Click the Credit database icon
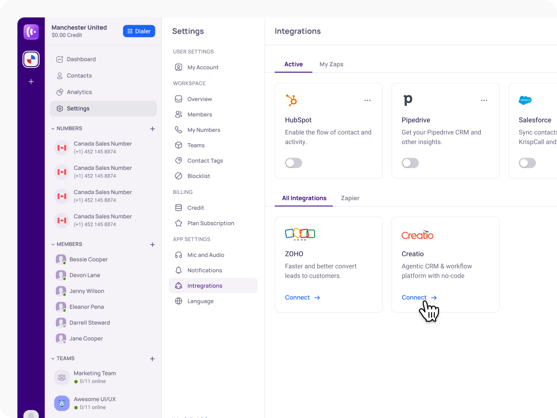The height and width of the screenshot is (418, 557). tap(178, 208)
